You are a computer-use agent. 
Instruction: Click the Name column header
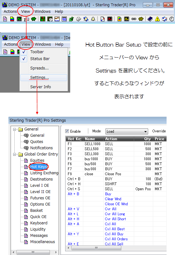(x=93, y=139)
